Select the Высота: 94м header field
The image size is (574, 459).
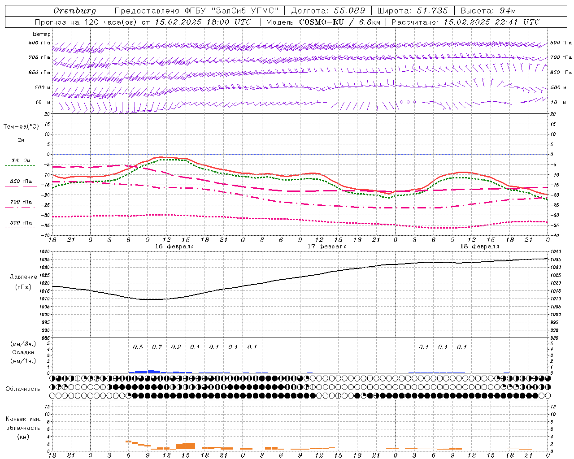pyautogui.click(x=488, y=11)
